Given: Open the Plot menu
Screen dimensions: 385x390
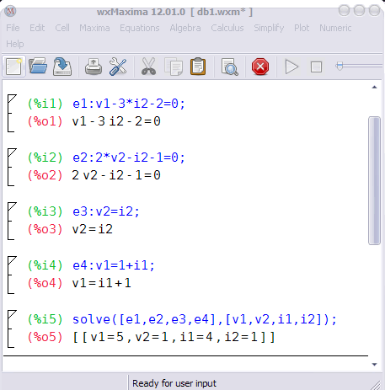Looking at the screenshot, I should point(302,28).
